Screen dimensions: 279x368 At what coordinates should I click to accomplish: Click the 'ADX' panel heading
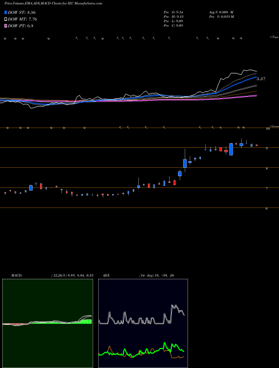[107, 275]
